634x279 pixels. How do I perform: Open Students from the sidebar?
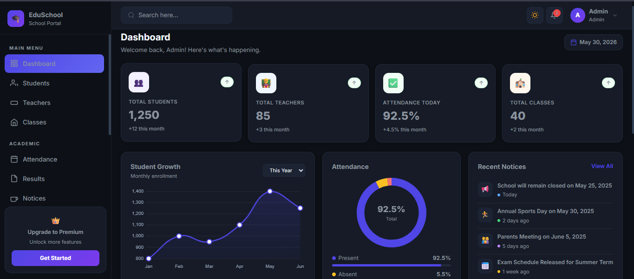54,83
